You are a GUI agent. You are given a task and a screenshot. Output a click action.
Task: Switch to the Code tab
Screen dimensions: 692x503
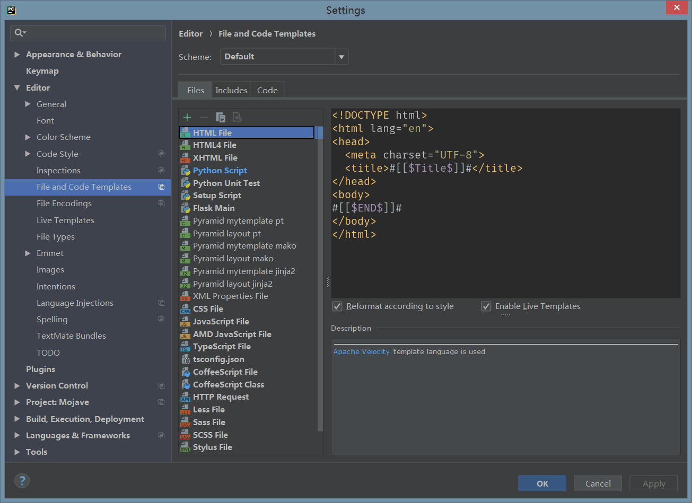tap(267, 90)
